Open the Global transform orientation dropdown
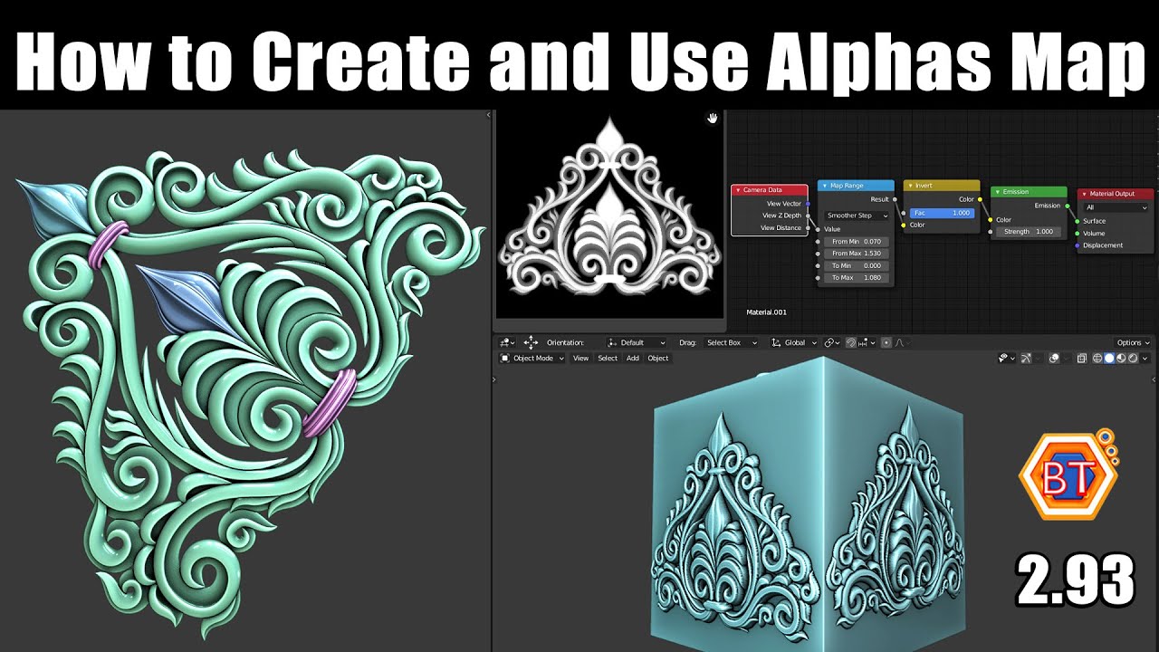1159x652 pixels. click(x=794, y=342)
